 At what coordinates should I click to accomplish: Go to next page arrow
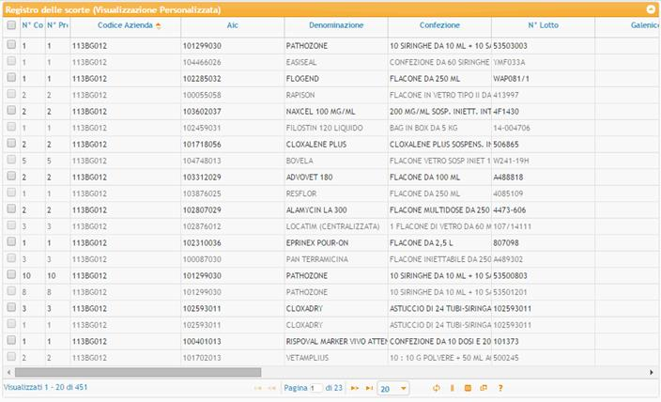[355, 388]
